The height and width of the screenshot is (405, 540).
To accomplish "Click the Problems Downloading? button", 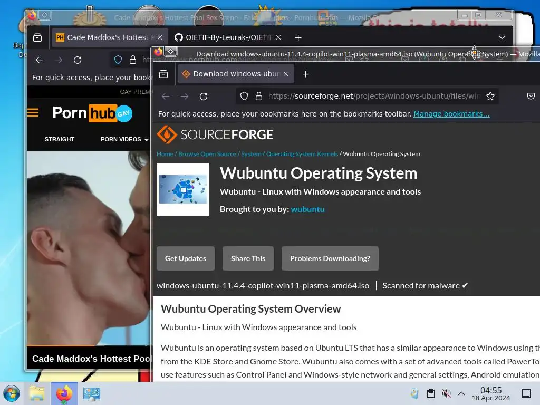I will point(330,258).
